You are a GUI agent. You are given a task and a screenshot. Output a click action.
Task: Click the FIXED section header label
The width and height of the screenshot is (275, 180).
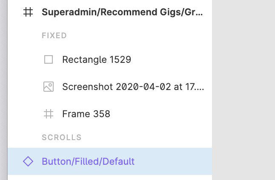point(54,36)
